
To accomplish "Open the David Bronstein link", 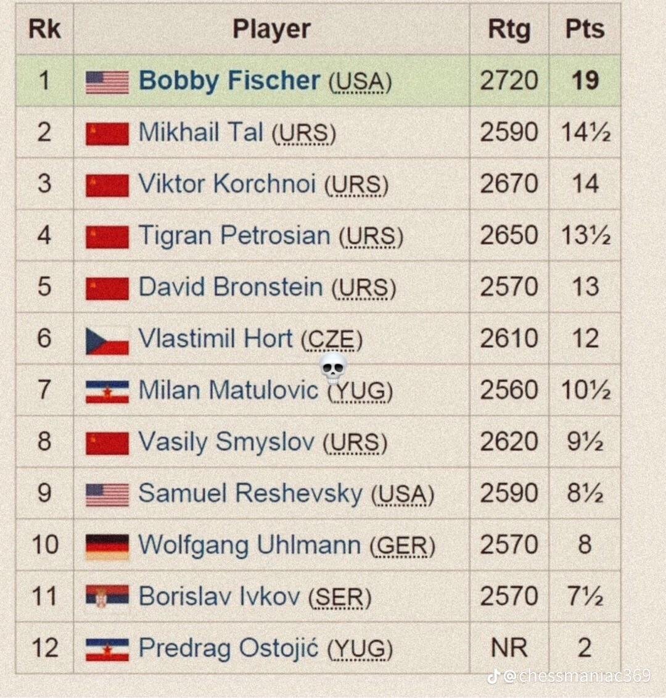I will (x=231, y=287).
